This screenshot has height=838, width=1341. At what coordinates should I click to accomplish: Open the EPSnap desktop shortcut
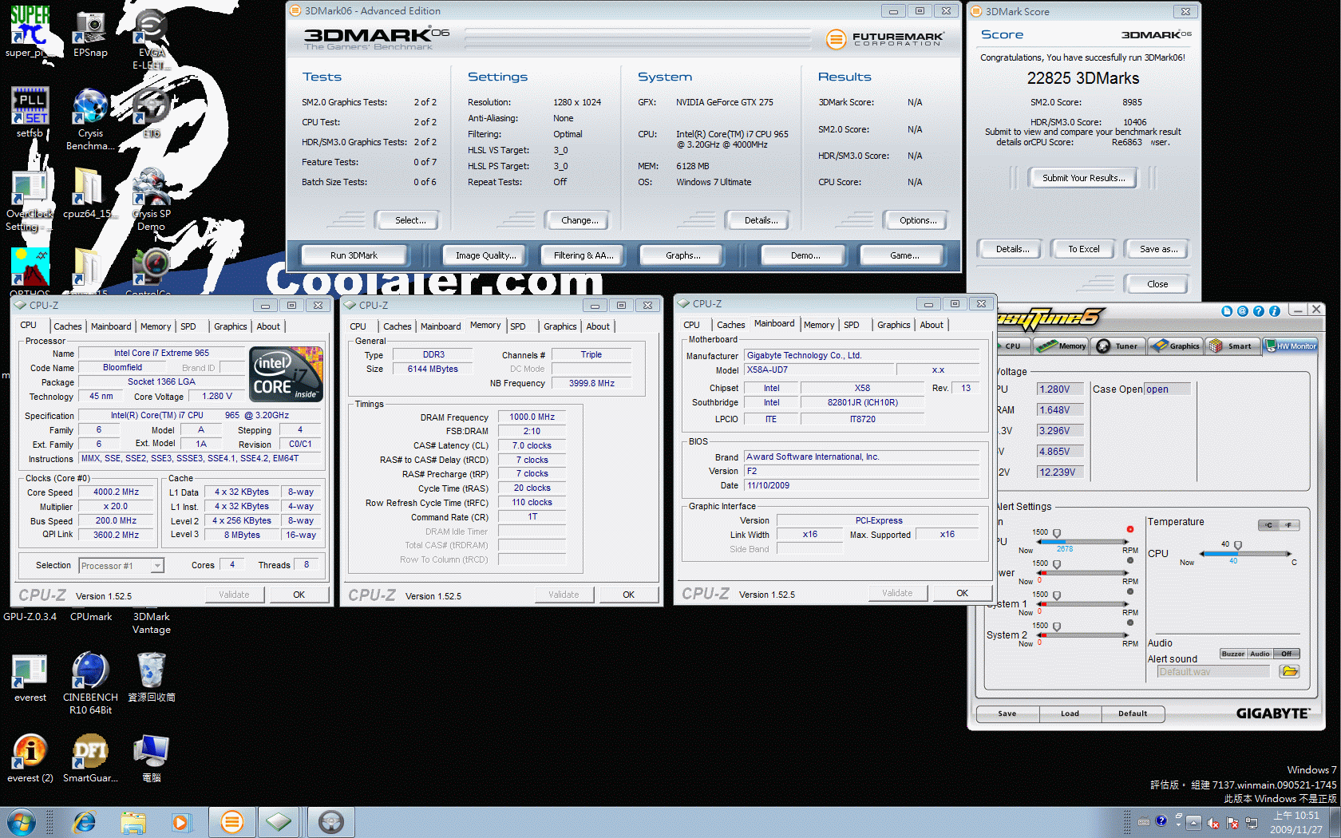90,32
